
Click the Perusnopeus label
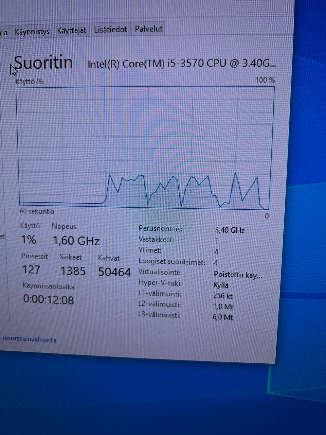[x=160, y=229]
